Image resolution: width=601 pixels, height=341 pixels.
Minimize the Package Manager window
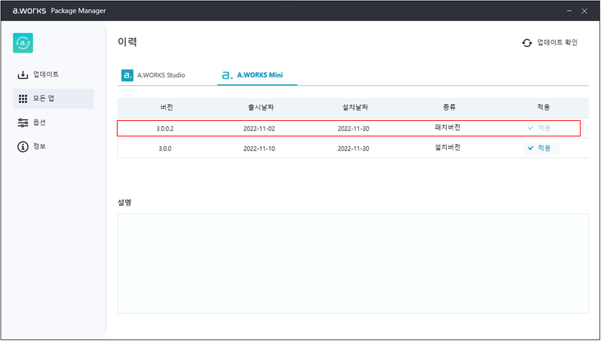[x=569, y=11]
